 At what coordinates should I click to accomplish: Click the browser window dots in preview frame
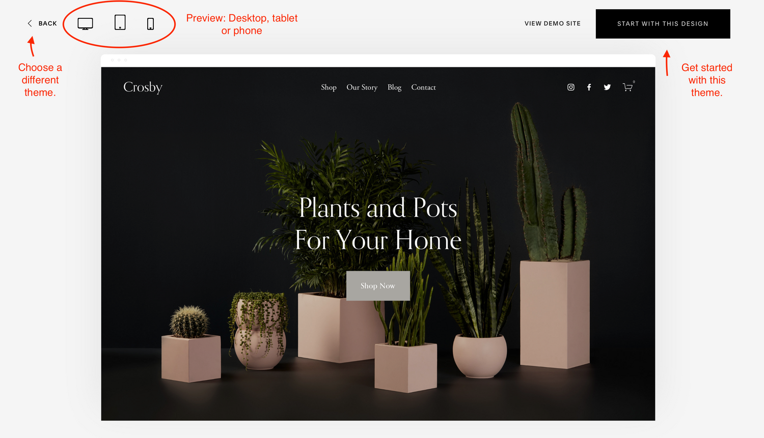point(119,60)
